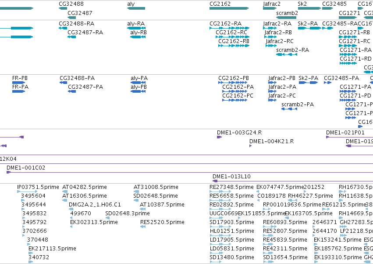This screenshot has width=373, height=264.
Task: Select protein CG32488-PA
Action: tap(63, 83)
